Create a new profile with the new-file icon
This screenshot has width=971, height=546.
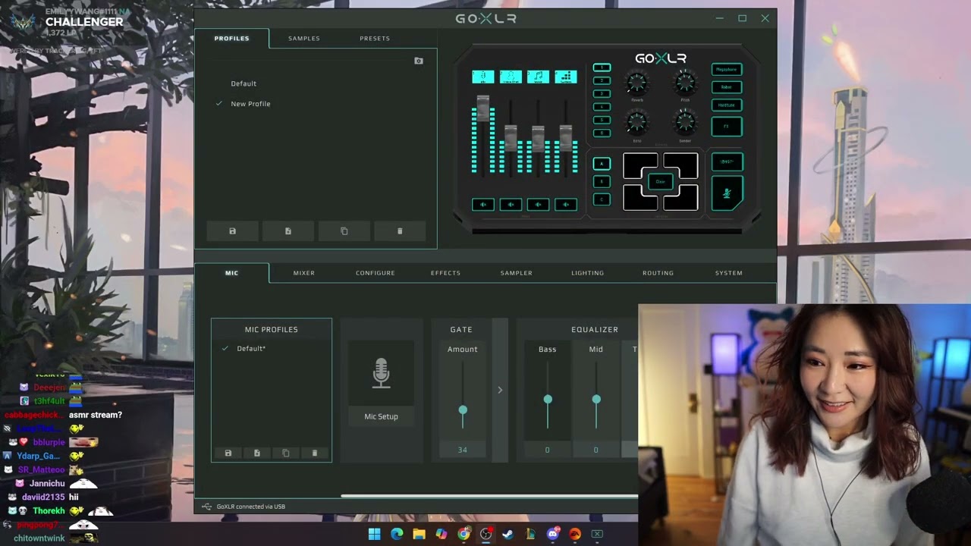pyautogui.click(x=288, y=231)
